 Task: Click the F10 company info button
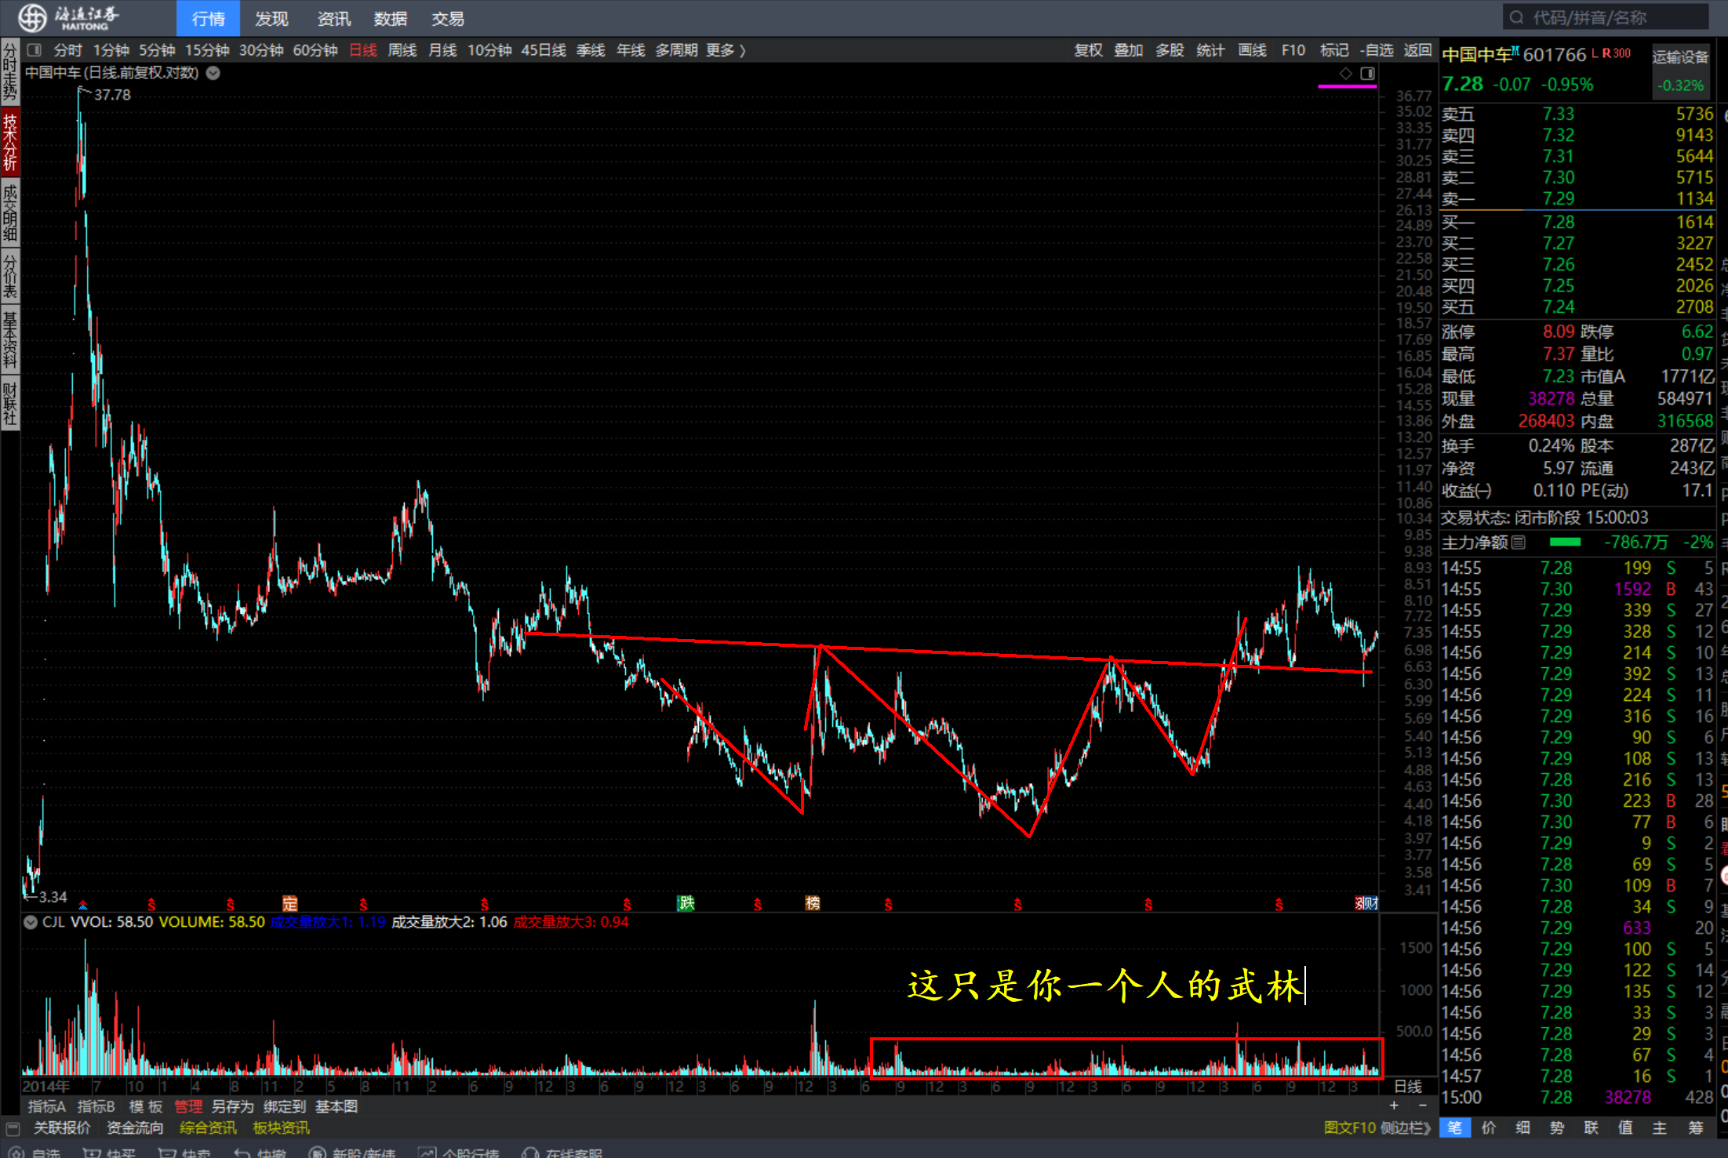click(x=1293, y=50)
